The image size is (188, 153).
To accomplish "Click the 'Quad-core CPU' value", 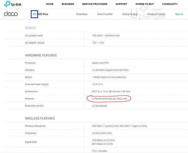I will pyautogui.click(x=100, y=63).
